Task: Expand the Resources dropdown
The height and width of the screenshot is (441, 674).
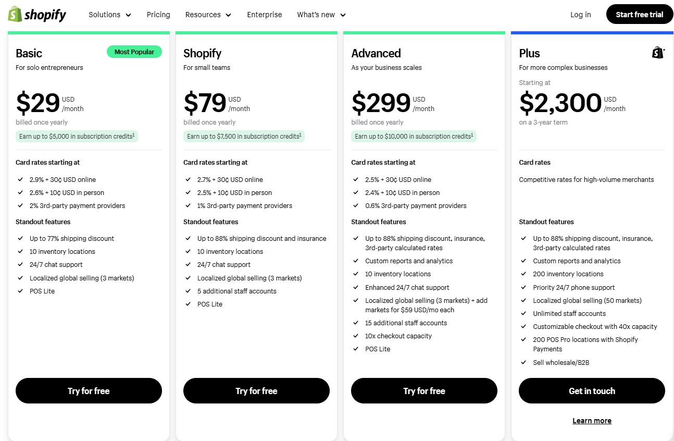Action: click(x=208, y=15)
